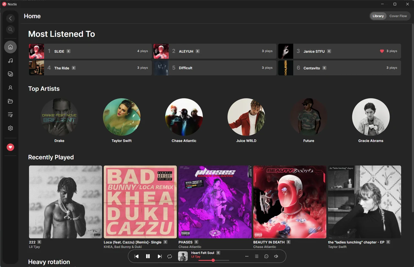Open the 222 album cover
Screen dimensions: 414x267
[66, 202]
